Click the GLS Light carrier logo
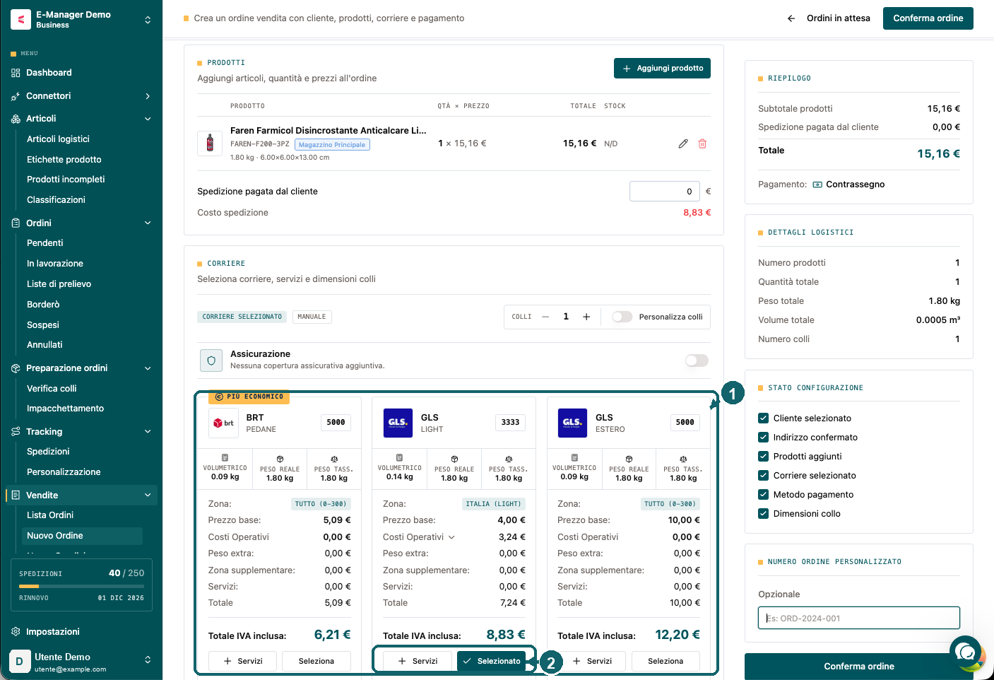 click(398, 423)
